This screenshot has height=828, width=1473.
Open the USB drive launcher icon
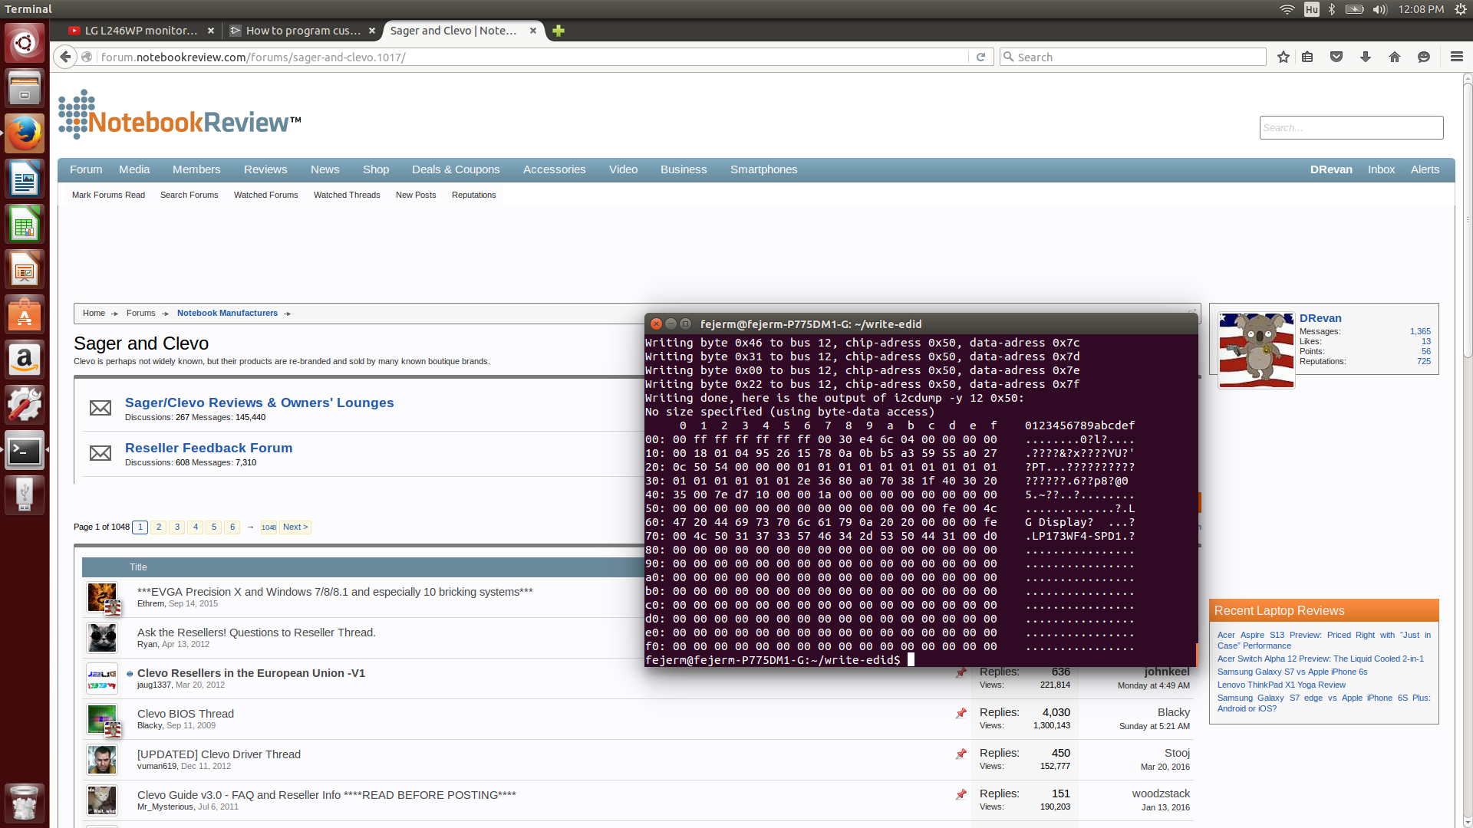(25, 495)
